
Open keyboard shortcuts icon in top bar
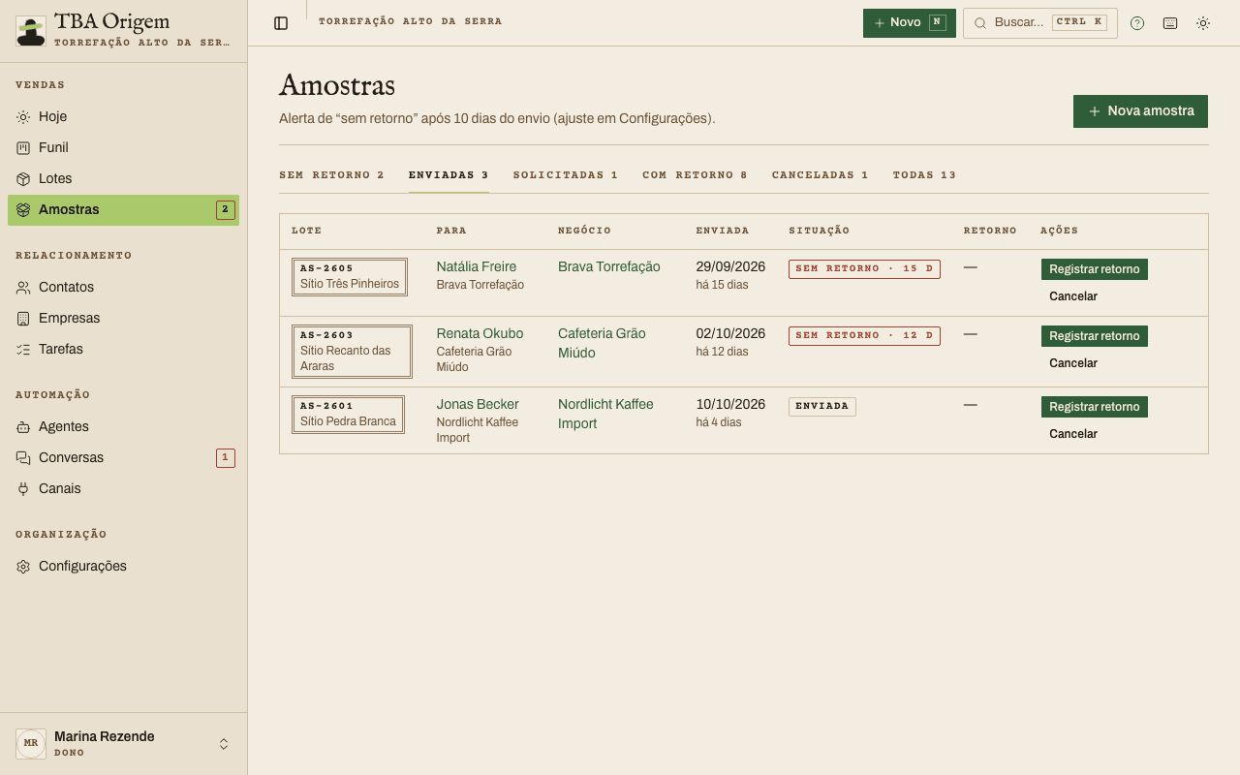click(x=1170, y=23)
